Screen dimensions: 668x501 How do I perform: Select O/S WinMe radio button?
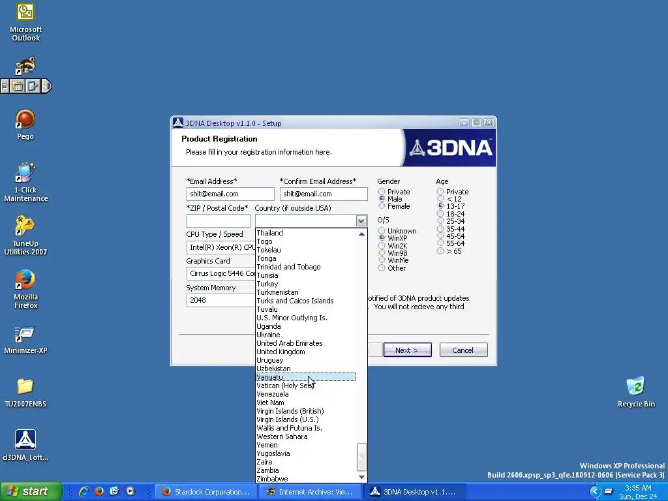tap(382, 260)
